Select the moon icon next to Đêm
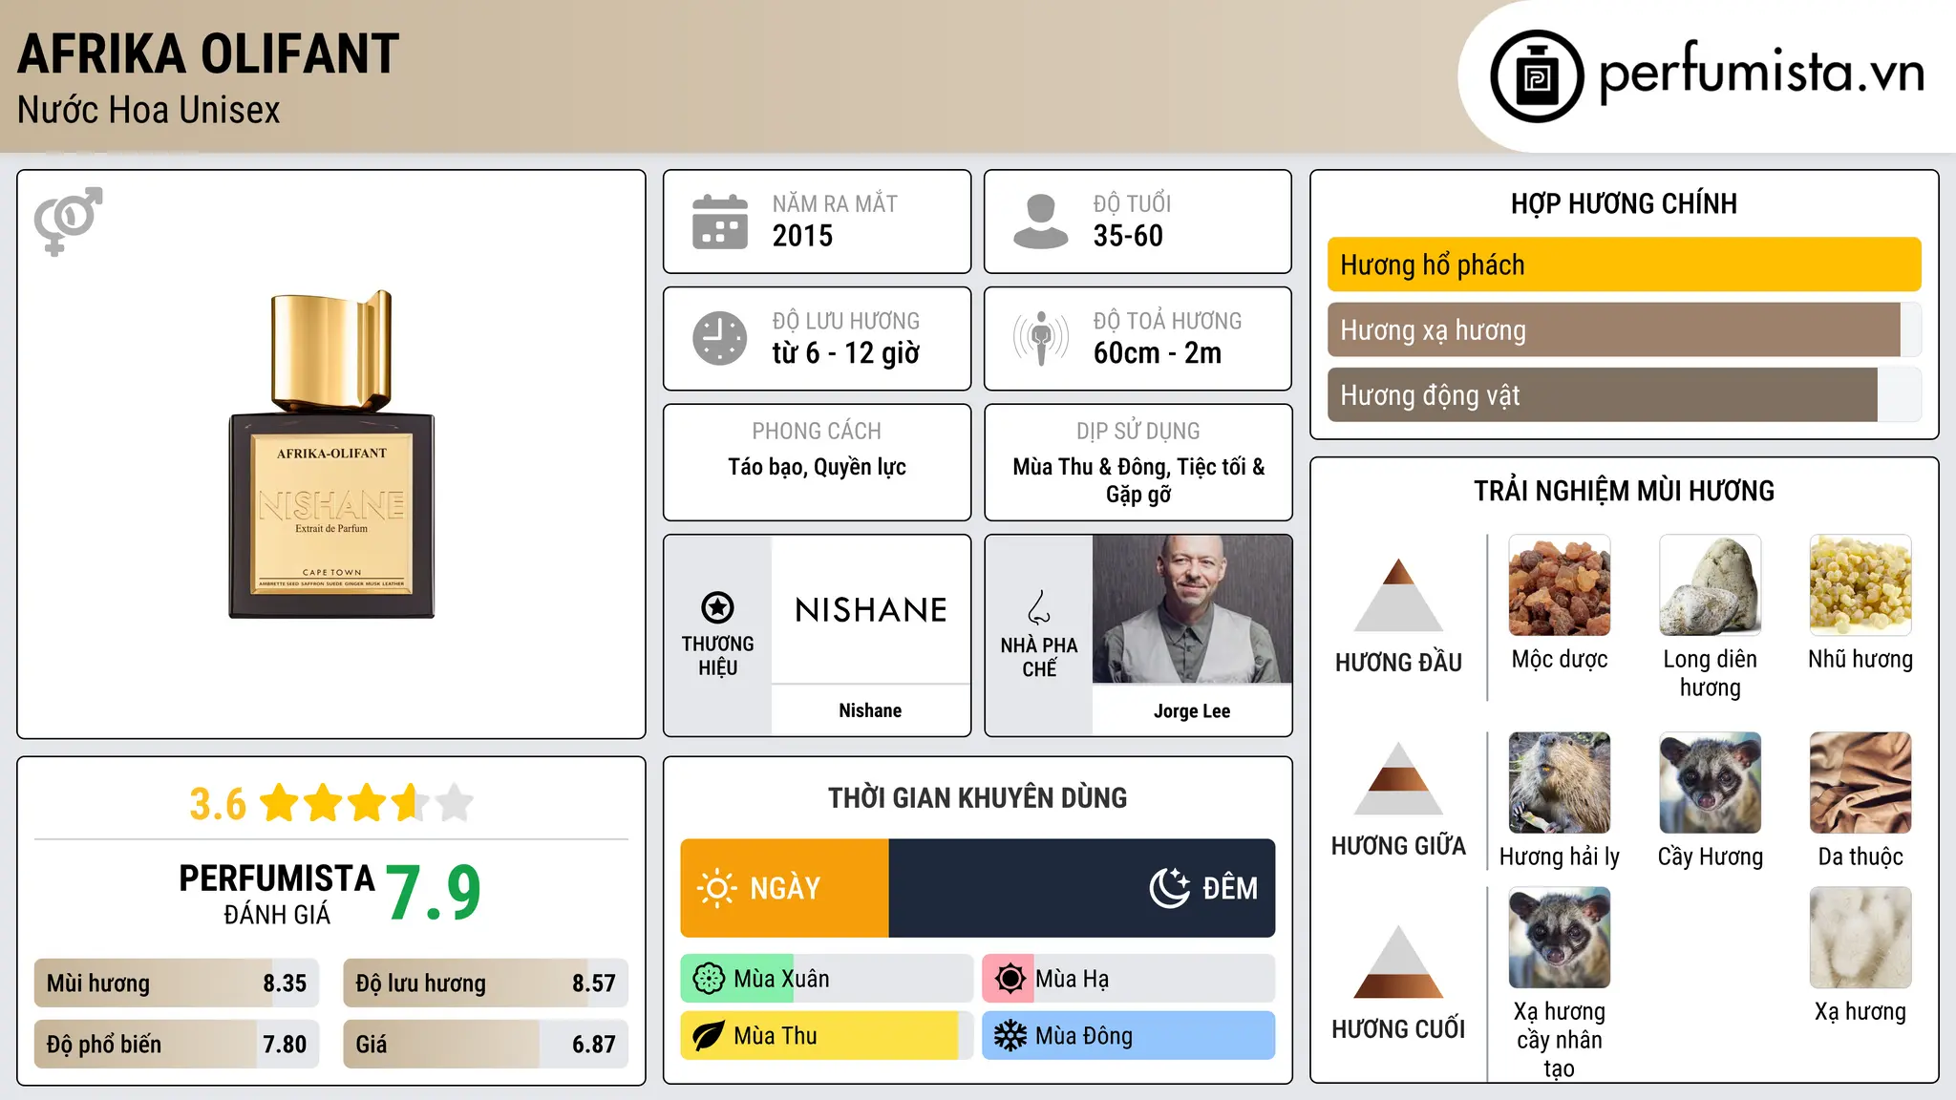This screenshot has height=1100, width=1956. click(x=1170, y=888)
